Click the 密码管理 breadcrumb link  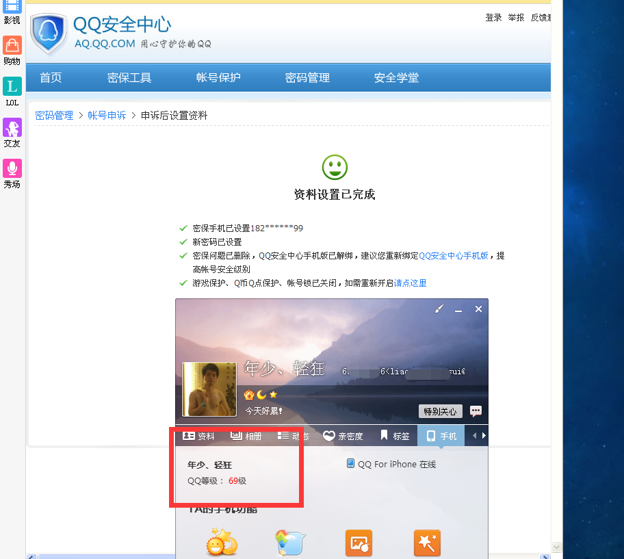54,116
